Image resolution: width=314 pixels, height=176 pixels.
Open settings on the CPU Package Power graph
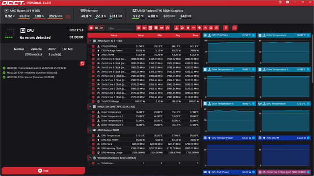pyautogui.click(x=253, y=138)
